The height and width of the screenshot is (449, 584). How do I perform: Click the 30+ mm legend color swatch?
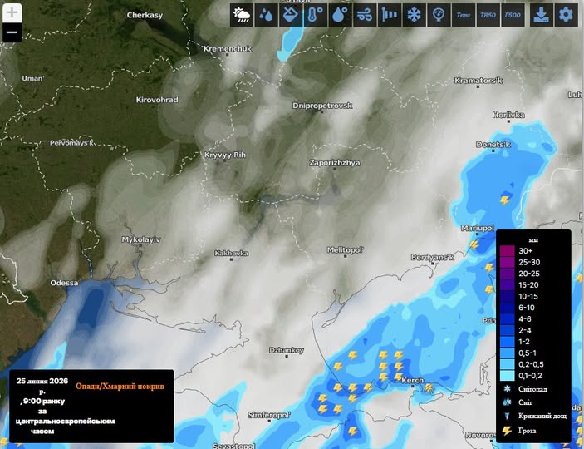pos(507,251)
